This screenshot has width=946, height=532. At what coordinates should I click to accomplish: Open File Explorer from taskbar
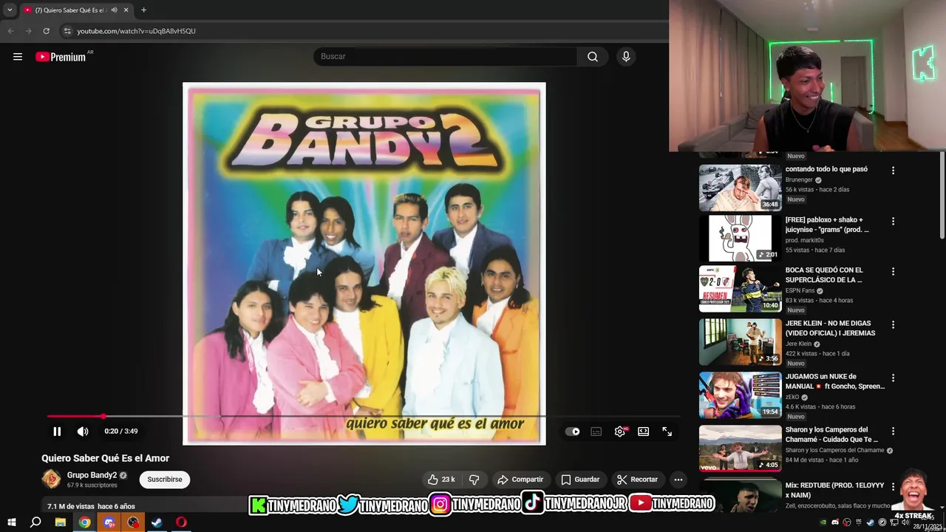tap(61, 522)
